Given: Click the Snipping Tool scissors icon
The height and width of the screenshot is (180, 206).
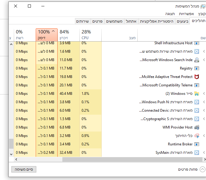Looking at the screenshot, I should [197, 136].
